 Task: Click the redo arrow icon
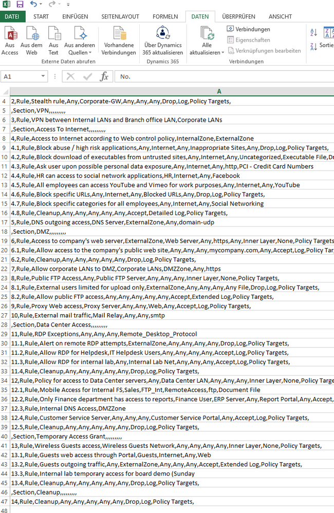52,4
